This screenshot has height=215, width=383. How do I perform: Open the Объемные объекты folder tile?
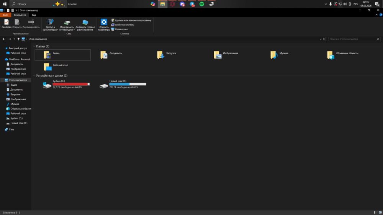pyautogui.click(x=346, y=55)
